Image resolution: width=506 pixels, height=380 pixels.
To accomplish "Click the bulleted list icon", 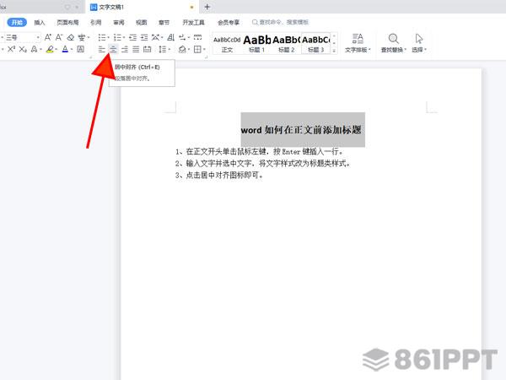I will coord(102,37).
